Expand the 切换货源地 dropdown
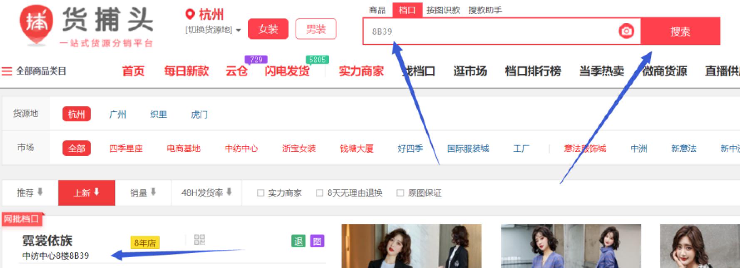The height and width of the screenshot is (268, 740). pyautogui.click(x=213, y=30)
